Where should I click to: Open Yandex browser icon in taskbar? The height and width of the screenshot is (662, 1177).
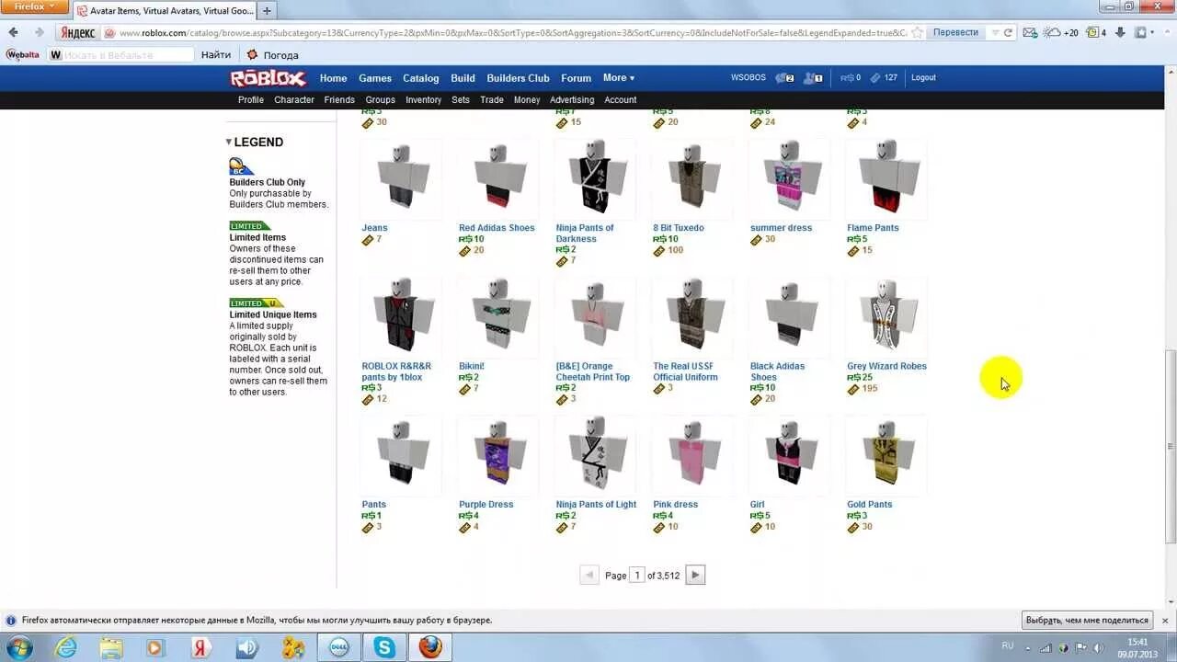pyautogui.click(x=202, y=647)
